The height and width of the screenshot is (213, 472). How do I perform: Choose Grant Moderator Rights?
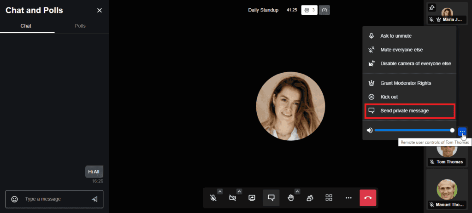pos(409,83)
